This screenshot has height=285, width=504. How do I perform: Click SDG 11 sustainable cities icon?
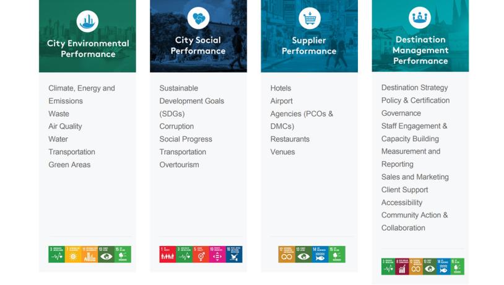click(x=90, y=255)
